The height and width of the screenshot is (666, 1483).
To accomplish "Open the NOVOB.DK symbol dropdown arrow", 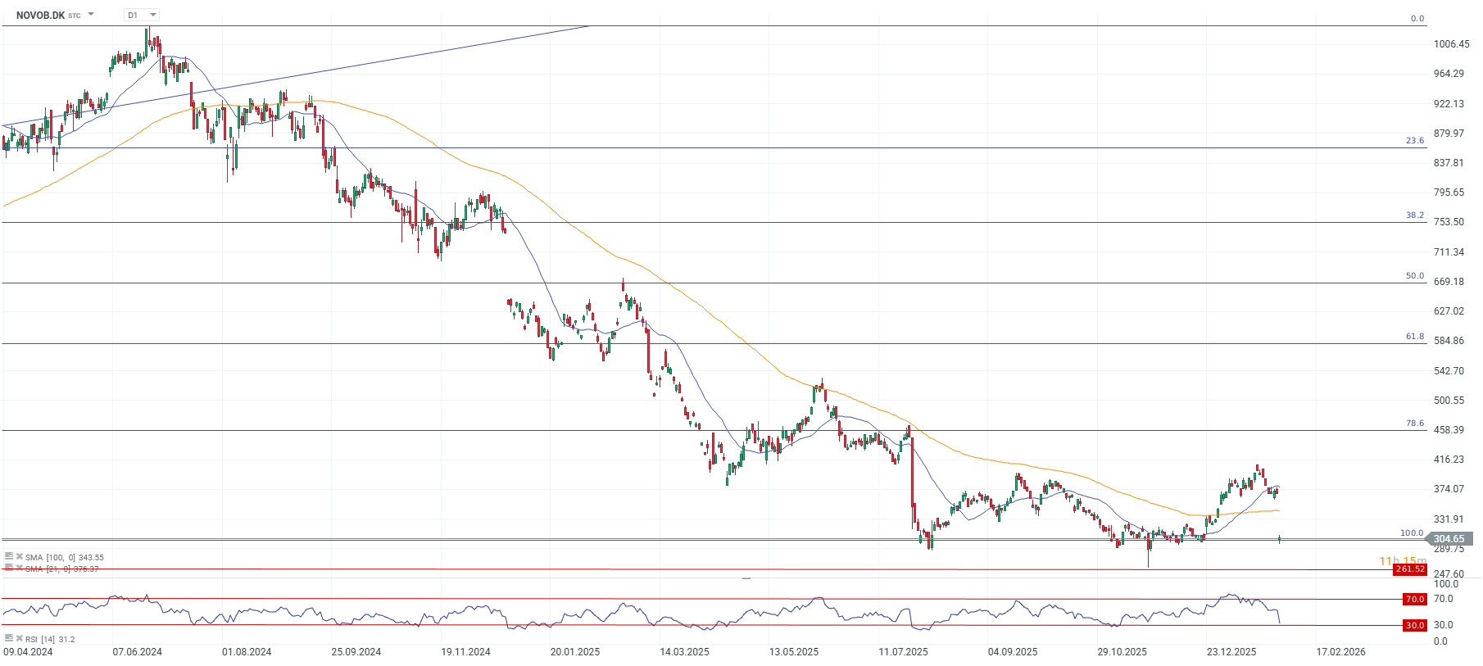I will pos(91,15).
